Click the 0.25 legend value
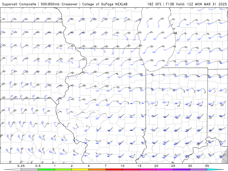Screen dimensions: 228x171 (x=21, y=166)
